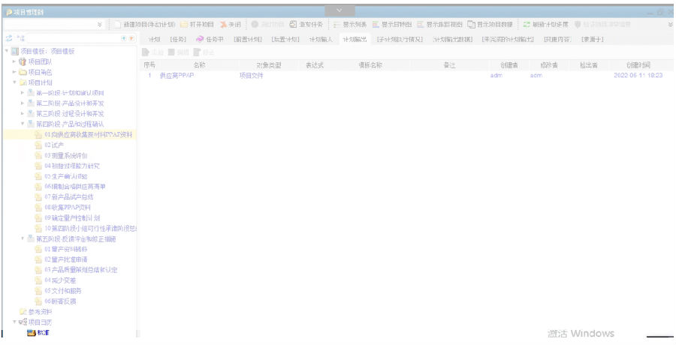Open the 计划输入 tab
The width and height of the screenshot is (676, 345).
321,40
